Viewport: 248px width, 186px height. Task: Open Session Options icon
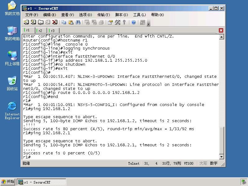click(110, 22)
